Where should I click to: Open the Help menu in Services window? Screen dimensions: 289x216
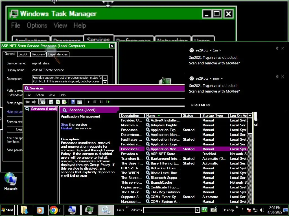tap(62, 95)
